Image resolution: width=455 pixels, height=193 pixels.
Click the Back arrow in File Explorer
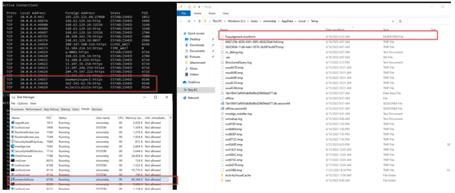click(x=181, y=21)
